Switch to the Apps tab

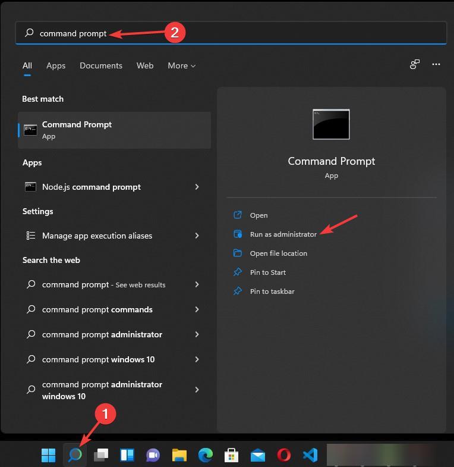click(x=56, y=65)
